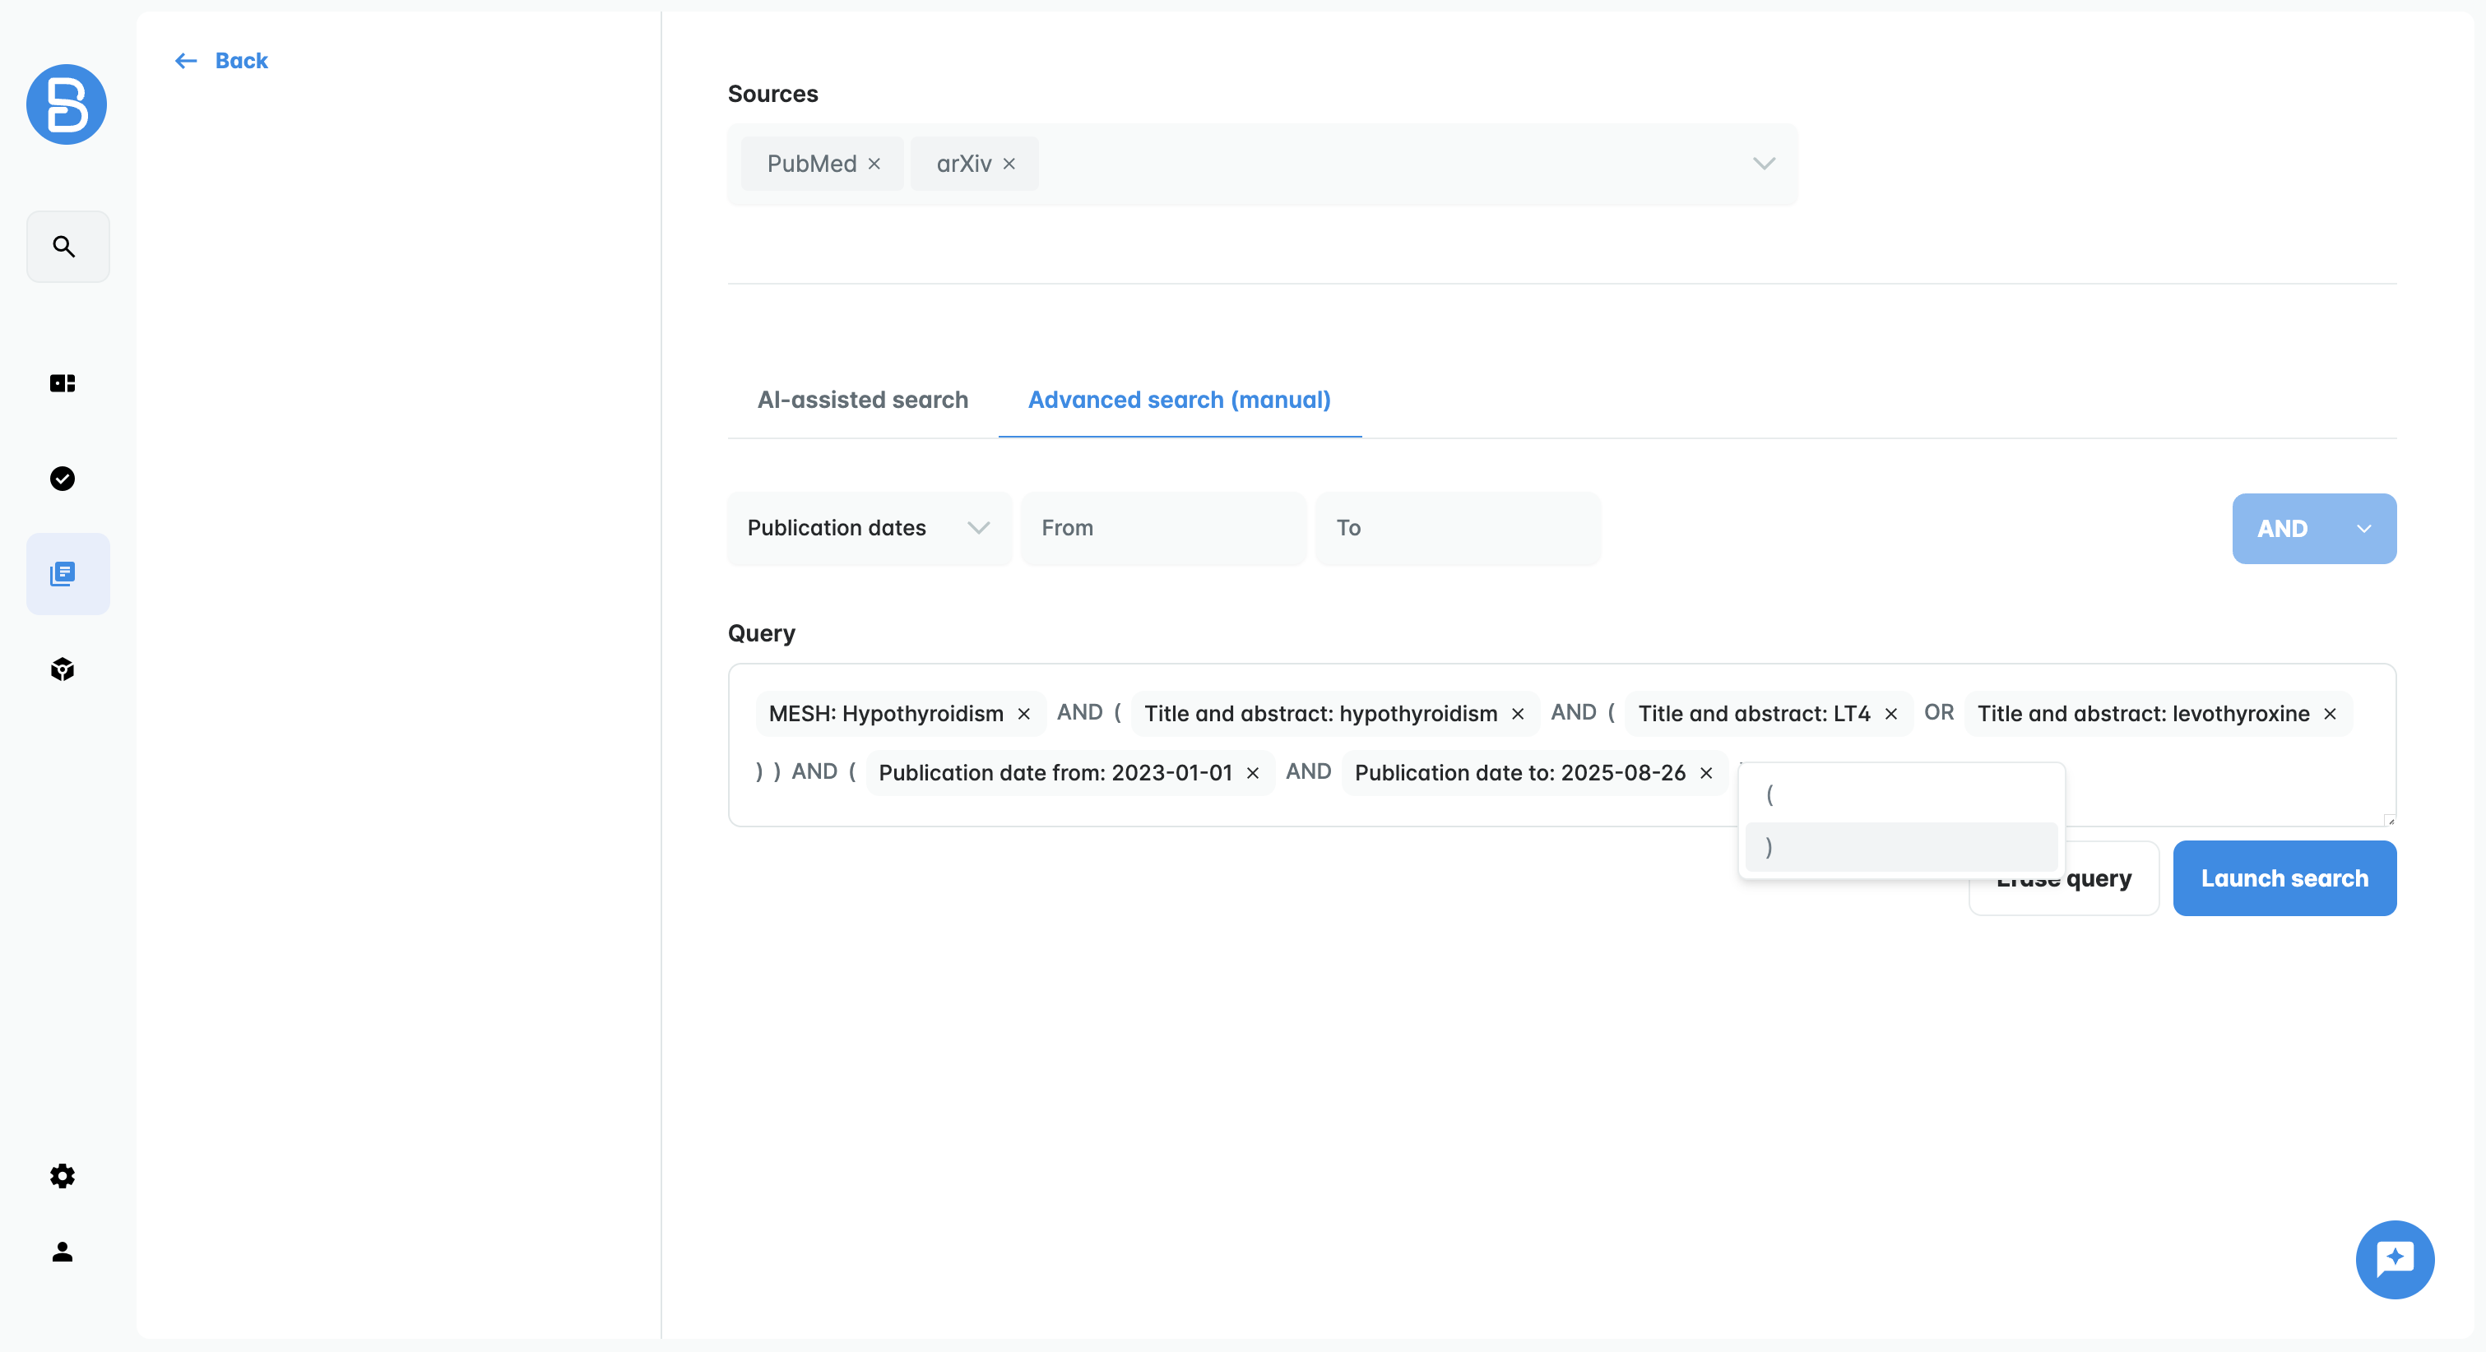Select the closing parenthesis option
This screenshot has height=1352, width=2486.
coord(1899,846)
